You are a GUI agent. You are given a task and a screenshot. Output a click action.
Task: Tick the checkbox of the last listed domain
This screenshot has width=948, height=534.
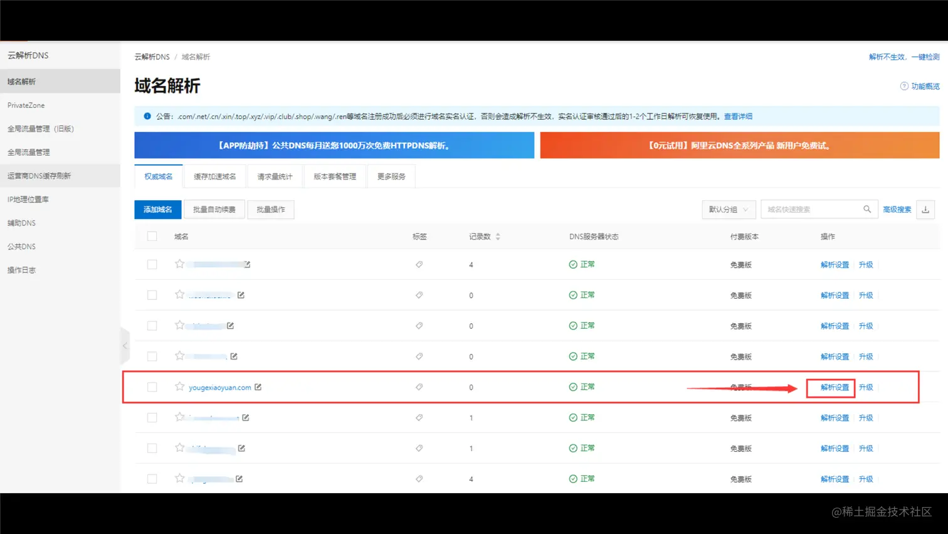point(152,478)
